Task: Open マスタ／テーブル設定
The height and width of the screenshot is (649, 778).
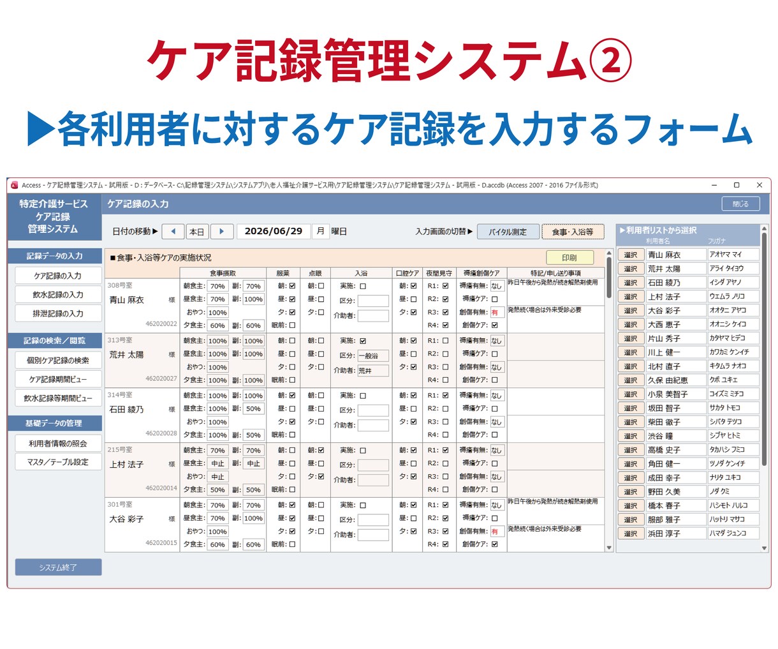Action: (x=58, y=461)
